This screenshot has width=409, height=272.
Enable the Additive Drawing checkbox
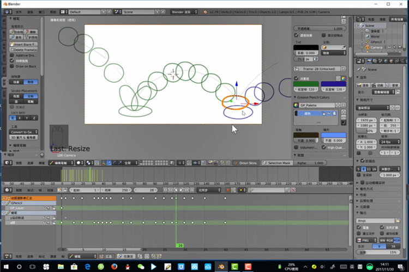click(12, 55)
